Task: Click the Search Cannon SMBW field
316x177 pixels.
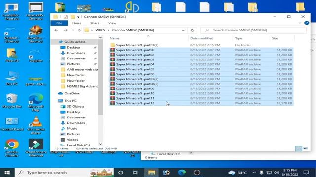Action: 253,30
